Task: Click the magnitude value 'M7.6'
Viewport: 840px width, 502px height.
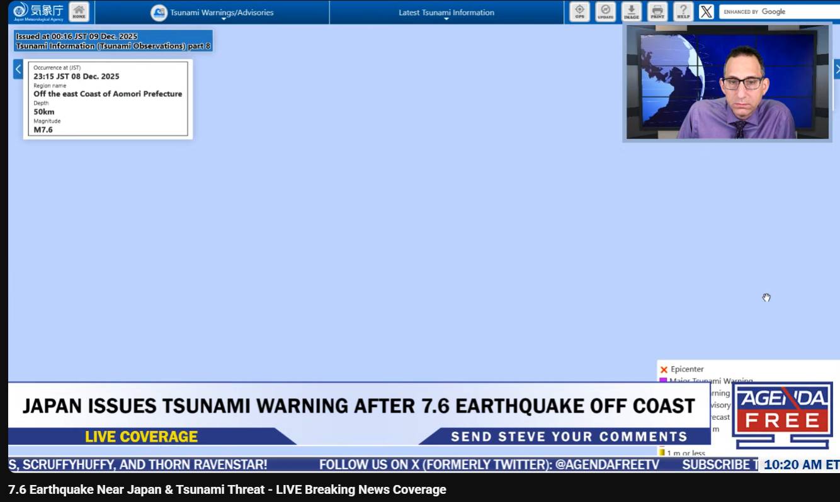Action: (x=43, y=130)
